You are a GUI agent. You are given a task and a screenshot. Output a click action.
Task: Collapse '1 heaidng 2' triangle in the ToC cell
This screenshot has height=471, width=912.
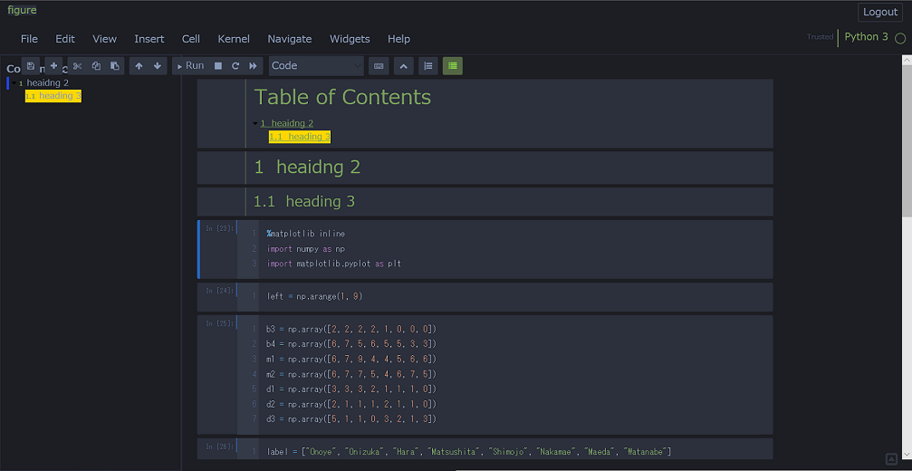[255, 123]
